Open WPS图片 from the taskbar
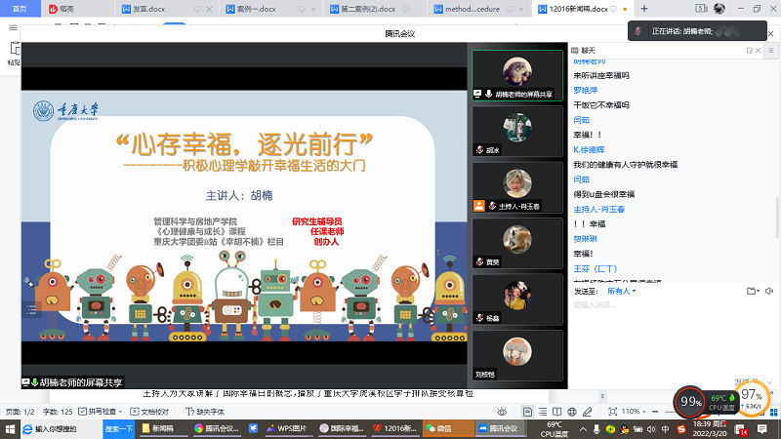Viewport: 781px width, 439px height. click(x=287, y=428)
